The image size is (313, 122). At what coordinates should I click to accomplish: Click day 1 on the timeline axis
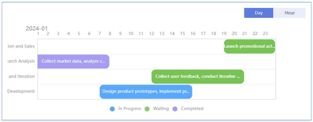point(38,34)
